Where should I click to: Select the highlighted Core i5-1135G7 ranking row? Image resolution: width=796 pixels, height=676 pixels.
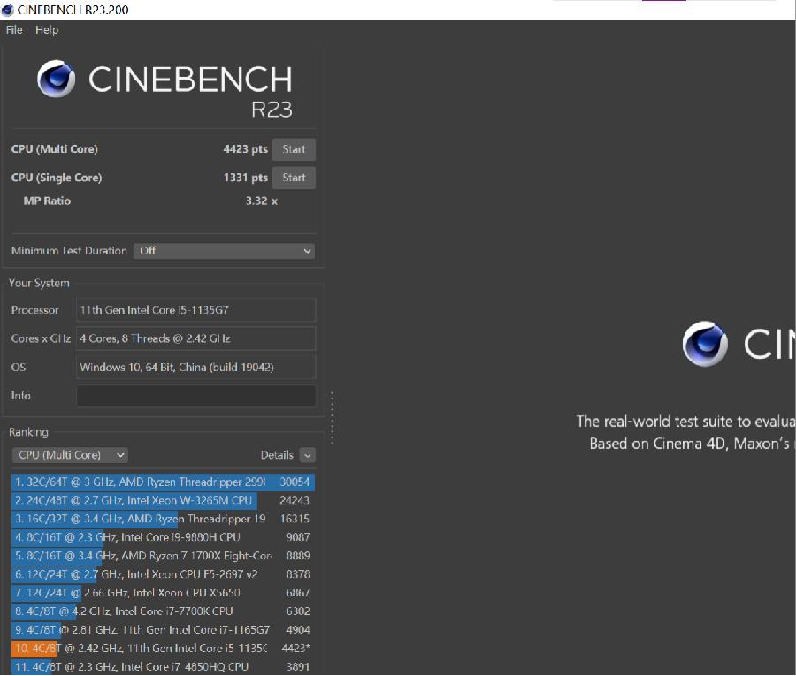point(163,649)
